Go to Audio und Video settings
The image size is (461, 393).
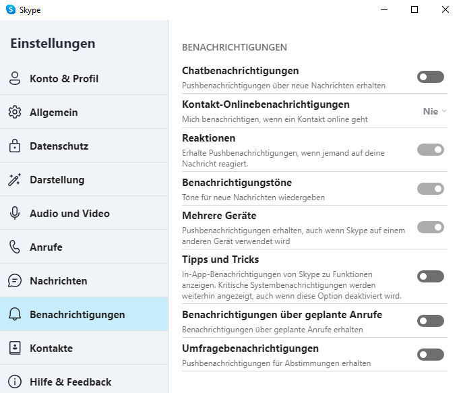(x=84, y=213)
